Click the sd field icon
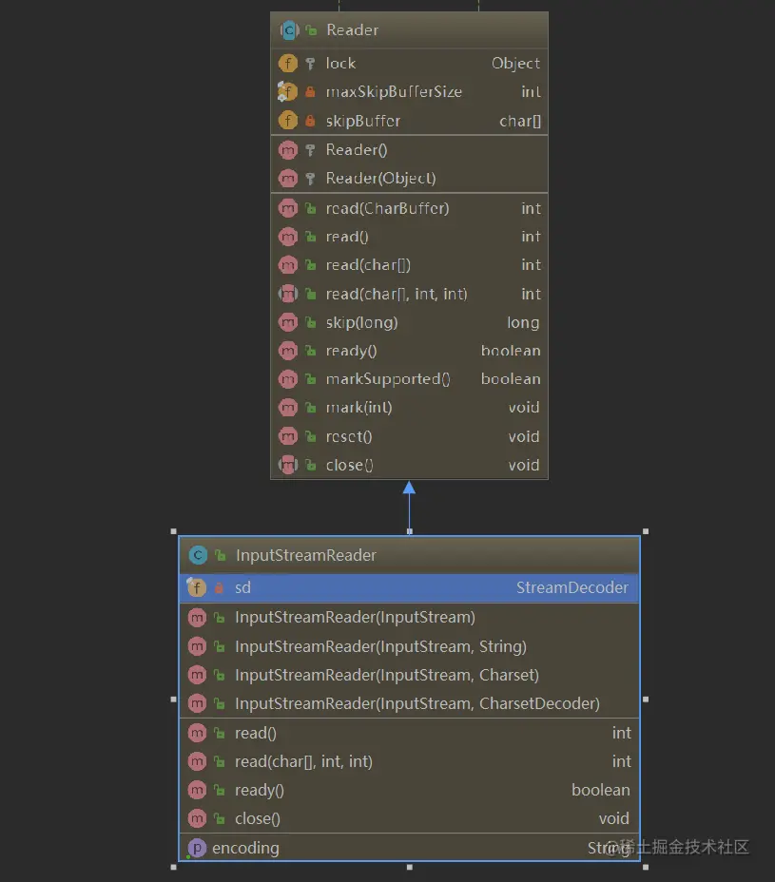 pyautogui.click(x=197, y=587)
